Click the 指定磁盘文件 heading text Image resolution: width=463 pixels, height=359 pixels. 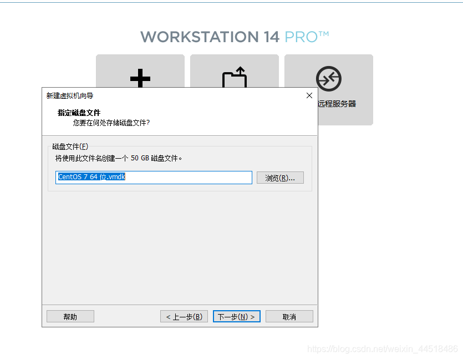[79, 113]
